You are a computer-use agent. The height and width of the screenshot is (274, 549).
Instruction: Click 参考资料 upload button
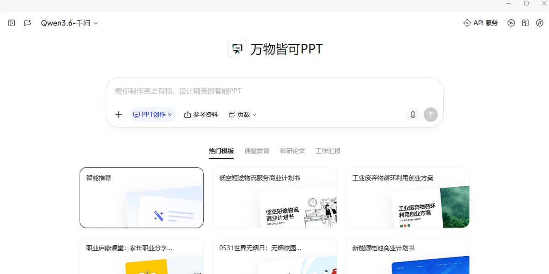[201, 115]
